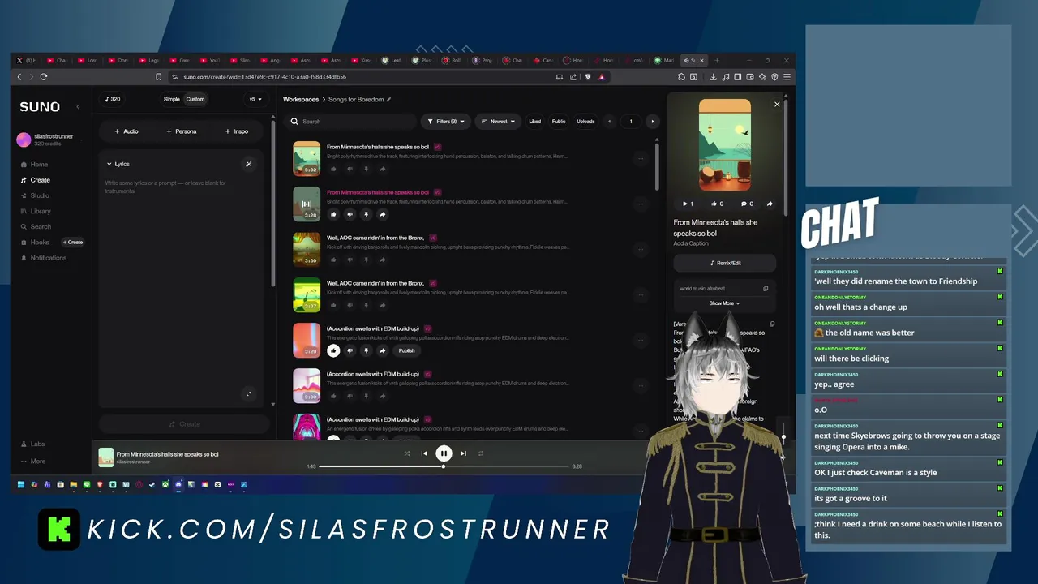The width and height of the screenshot is (1038, 584).
Task: Toggle the Uploads filter
Action: tap(585, 122)
